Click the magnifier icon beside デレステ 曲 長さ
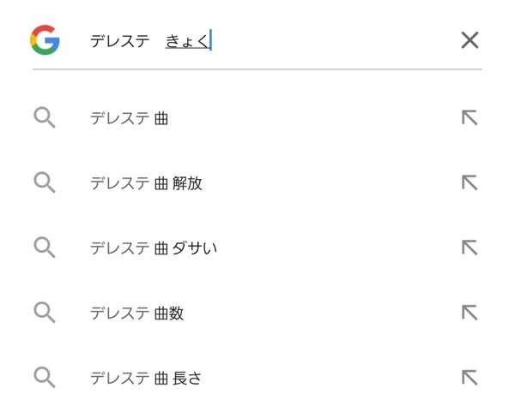The height and width of the screenshot is (412, 515). 45,377
